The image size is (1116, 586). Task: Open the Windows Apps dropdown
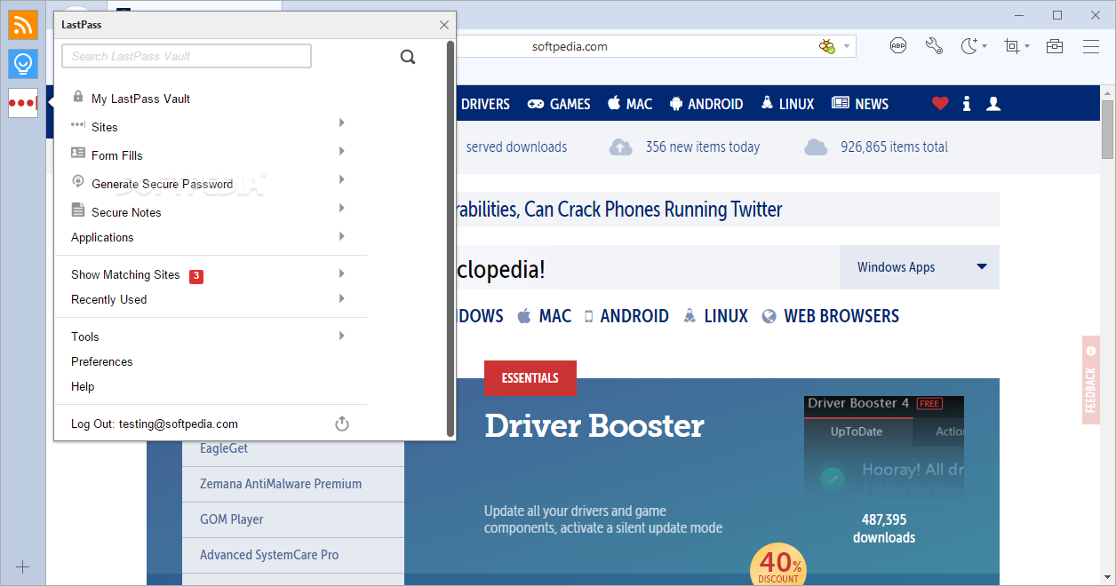[920, 267]
